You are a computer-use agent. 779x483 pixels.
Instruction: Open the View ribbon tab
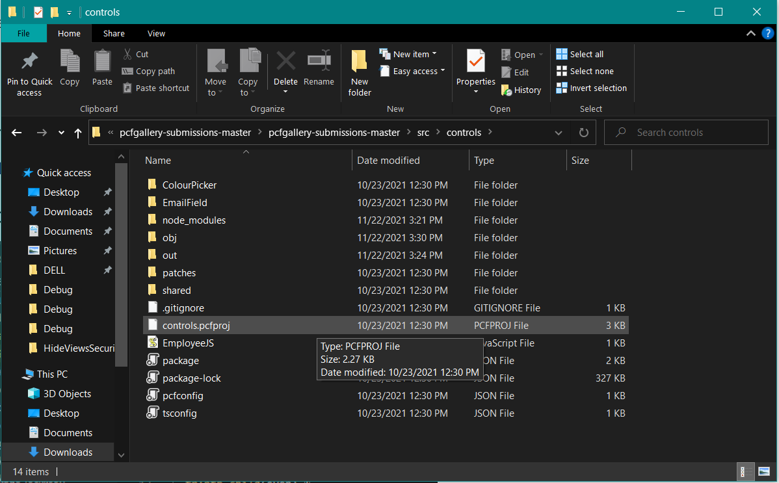click(156, 33)
